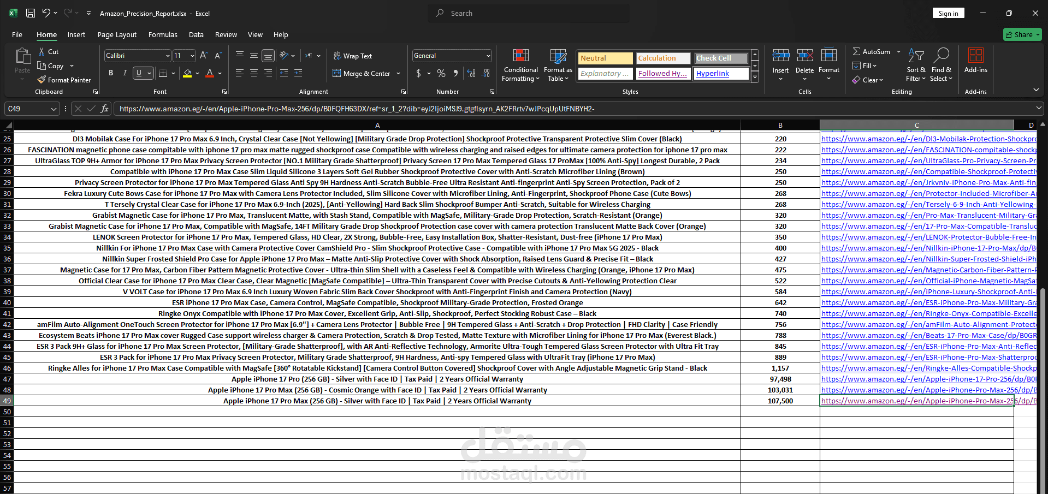Toggle Bold formatting
Screen dimensions: 1048x494
tap(111, 73)
